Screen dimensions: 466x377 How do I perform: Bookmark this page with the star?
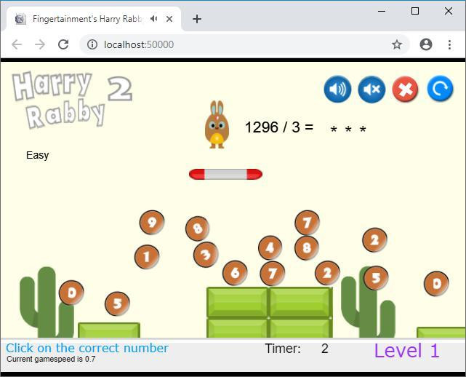click(x=397, y=44)
